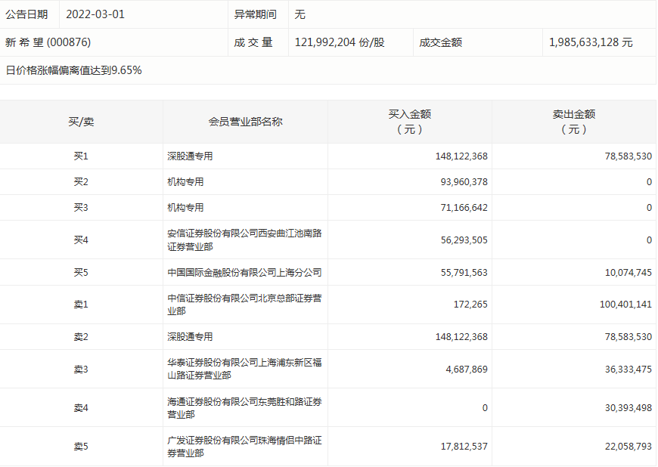Select buy amount 55,791,563
The image size is (658, 467).
coord(464,273)
